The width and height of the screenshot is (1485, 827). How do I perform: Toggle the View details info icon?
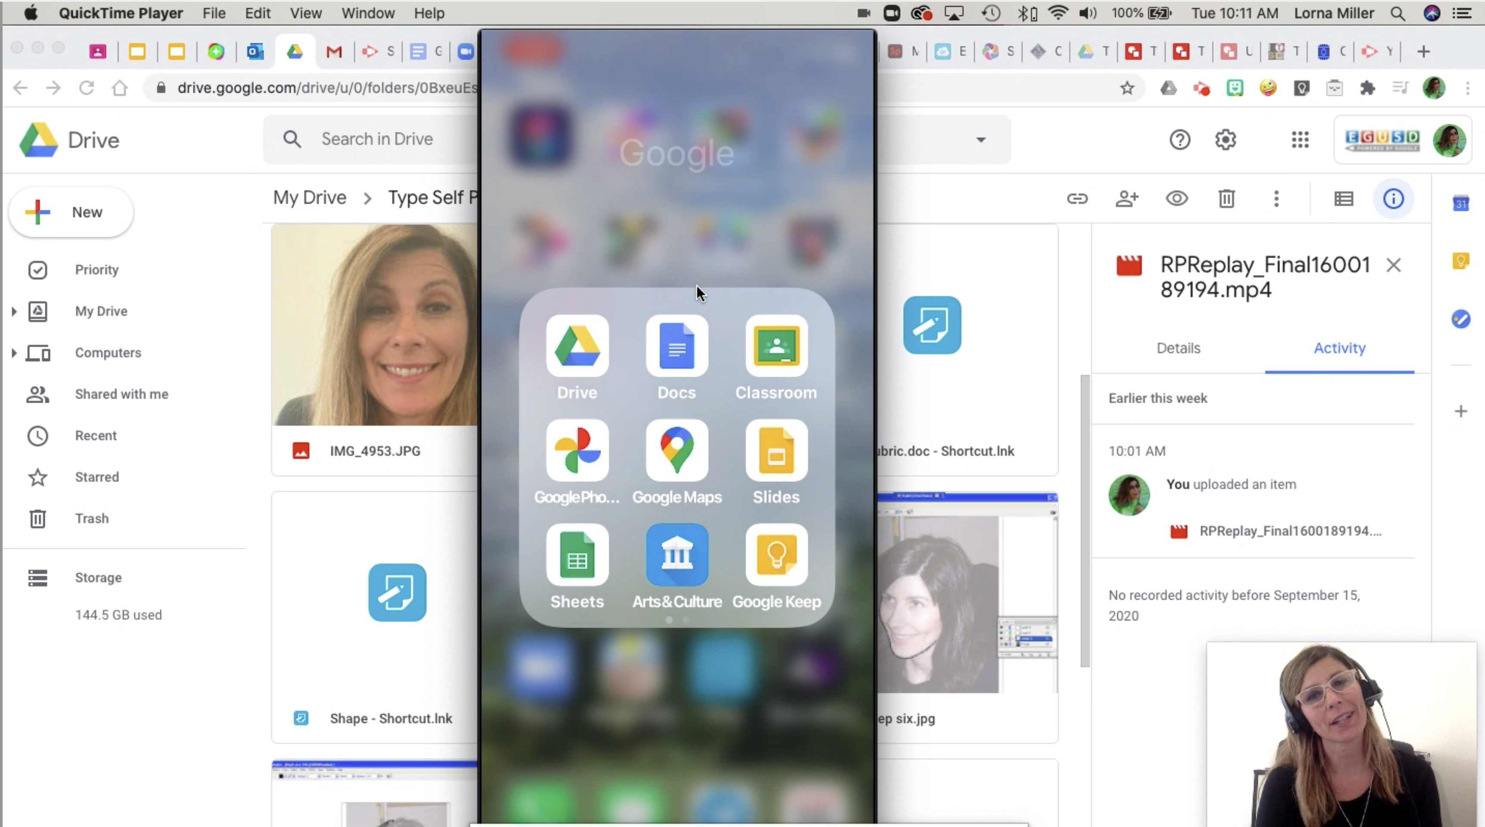pos(1393,199)
